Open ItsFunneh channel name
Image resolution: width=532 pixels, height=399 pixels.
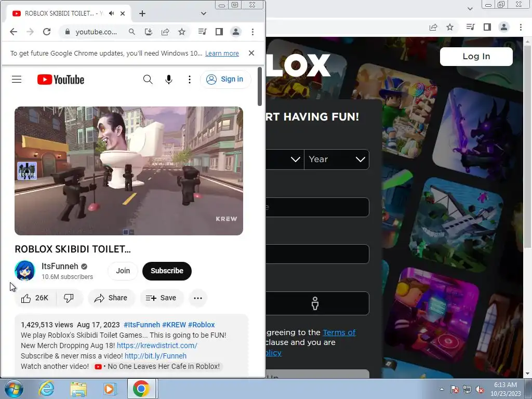click(x=60, y=267)
